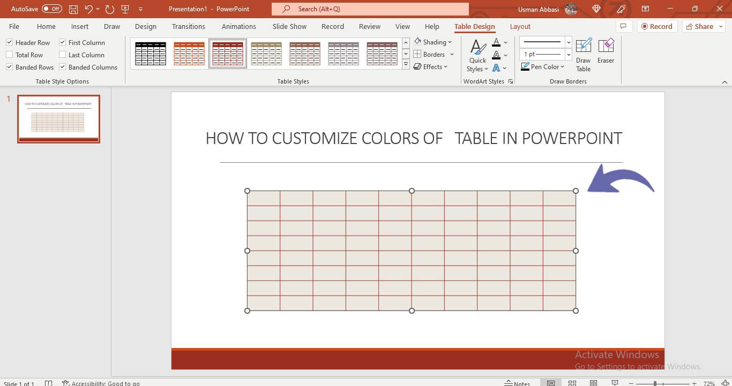Undo the last action
This screenshot has width=732, height=386.
(x=88, y=9)
